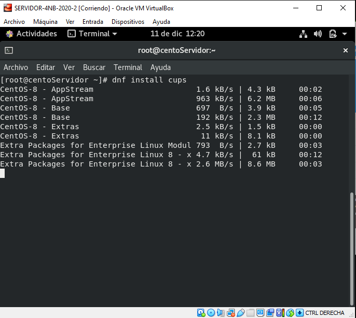Open VirtualBox Archivo menu
This screenshot has height=318, width=356.
tap(14, 22)
